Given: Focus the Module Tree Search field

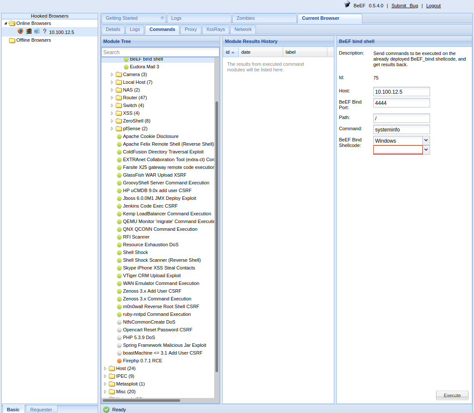Looking at the screenshot, I should 160,52.
